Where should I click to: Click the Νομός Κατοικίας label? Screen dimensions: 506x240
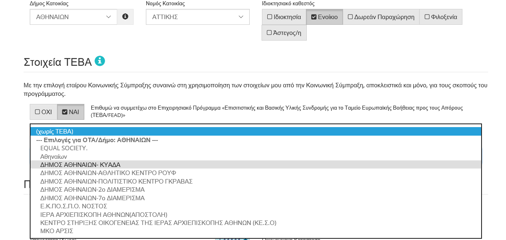pyautogui.click(x=165, y=4)
